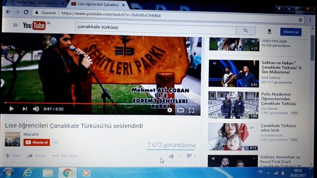Play the paused video
This screenshot has height=178, width=317.
(11, 109)
